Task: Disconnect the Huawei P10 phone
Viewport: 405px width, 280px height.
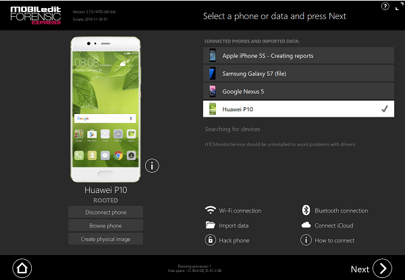Action: click(x=106, y=212)
